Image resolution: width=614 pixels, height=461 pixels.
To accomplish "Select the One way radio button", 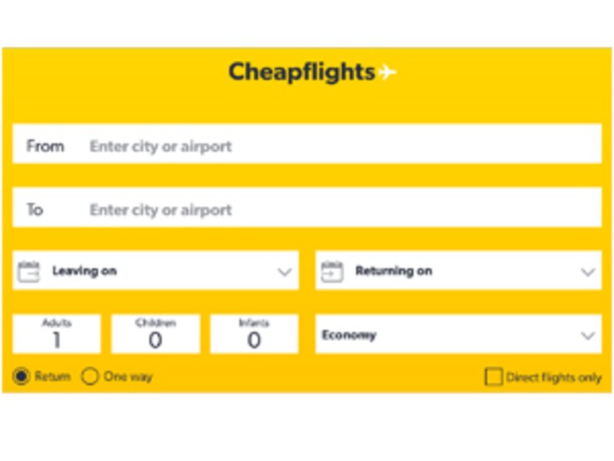I will pyautogui.click(x=89, y=376).
